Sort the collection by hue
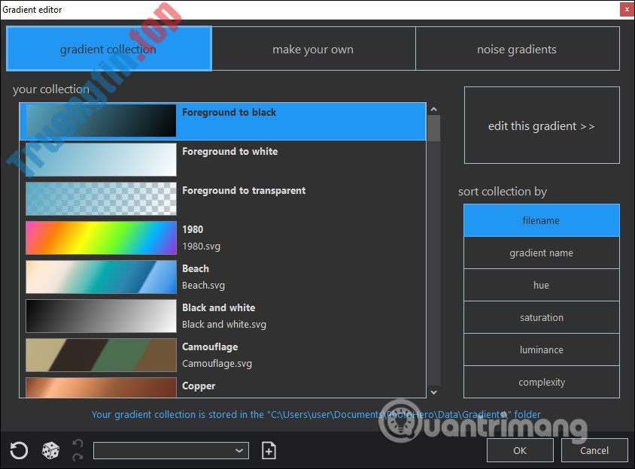This screenshot has height=469, width=635. pyautogui.click(x=541, y=284)
